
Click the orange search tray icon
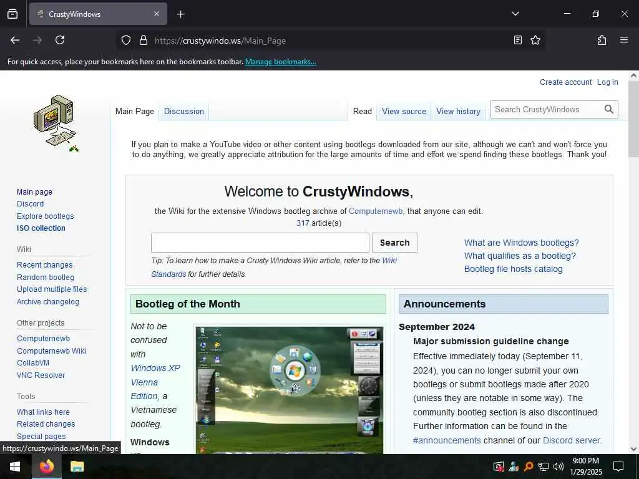click(529, 467)
